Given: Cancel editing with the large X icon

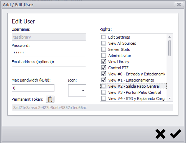Looking at the screenshot, I should (x=160, y=134).
